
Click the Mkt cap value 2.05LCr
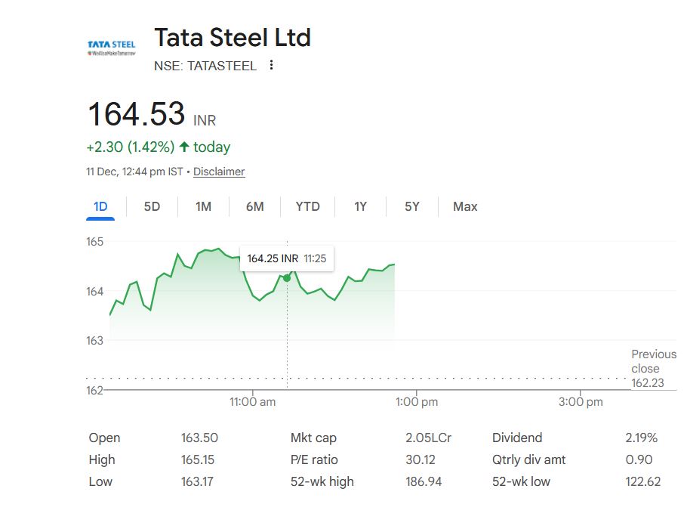click(428, 438)
